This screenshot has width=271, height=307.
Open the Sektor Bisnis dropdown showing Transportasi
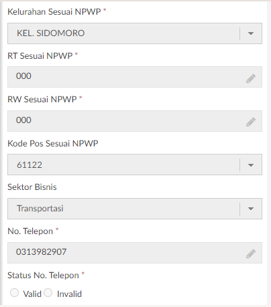pos(135,209)
